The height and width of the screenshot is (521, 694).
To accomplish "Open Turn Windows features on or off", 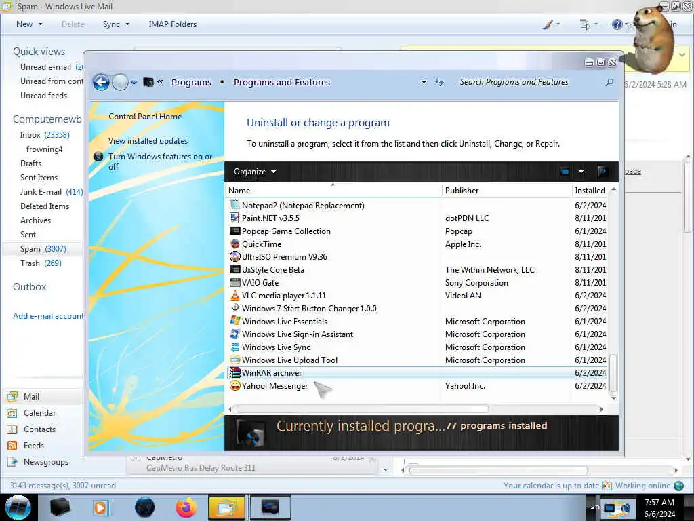I will [160, 161].
